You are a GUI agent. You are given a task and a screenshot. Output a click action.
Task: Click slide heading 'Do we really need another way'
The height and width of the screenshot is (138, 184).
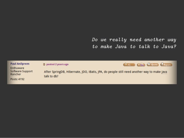(x=134, y=40)
